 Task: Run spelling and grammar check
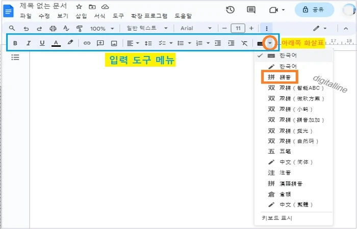tap(66, 28)
